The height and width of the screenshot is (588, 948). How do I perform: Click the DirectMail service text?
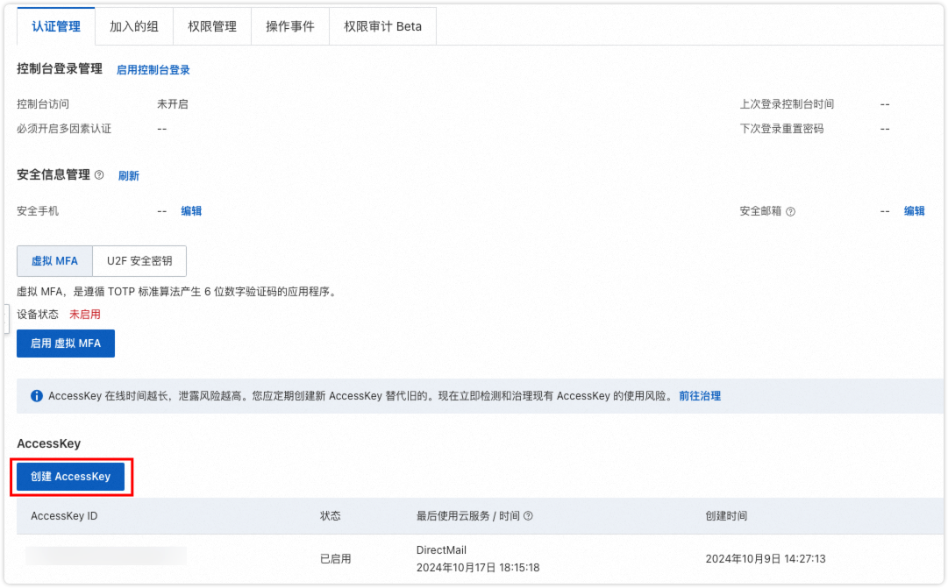tap(441, 550)
